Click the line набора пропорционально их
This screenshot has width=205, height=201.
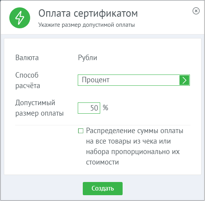pyautogui.click(x=133, y=152)
